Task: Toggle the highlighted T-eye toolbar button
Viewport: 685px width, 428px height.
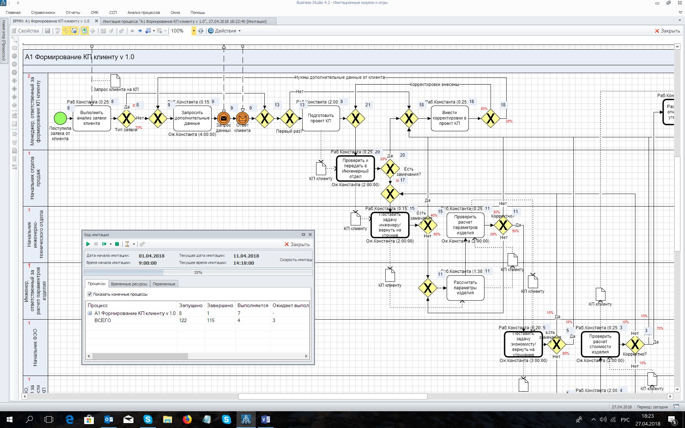Action: click(x=74, y=31)
